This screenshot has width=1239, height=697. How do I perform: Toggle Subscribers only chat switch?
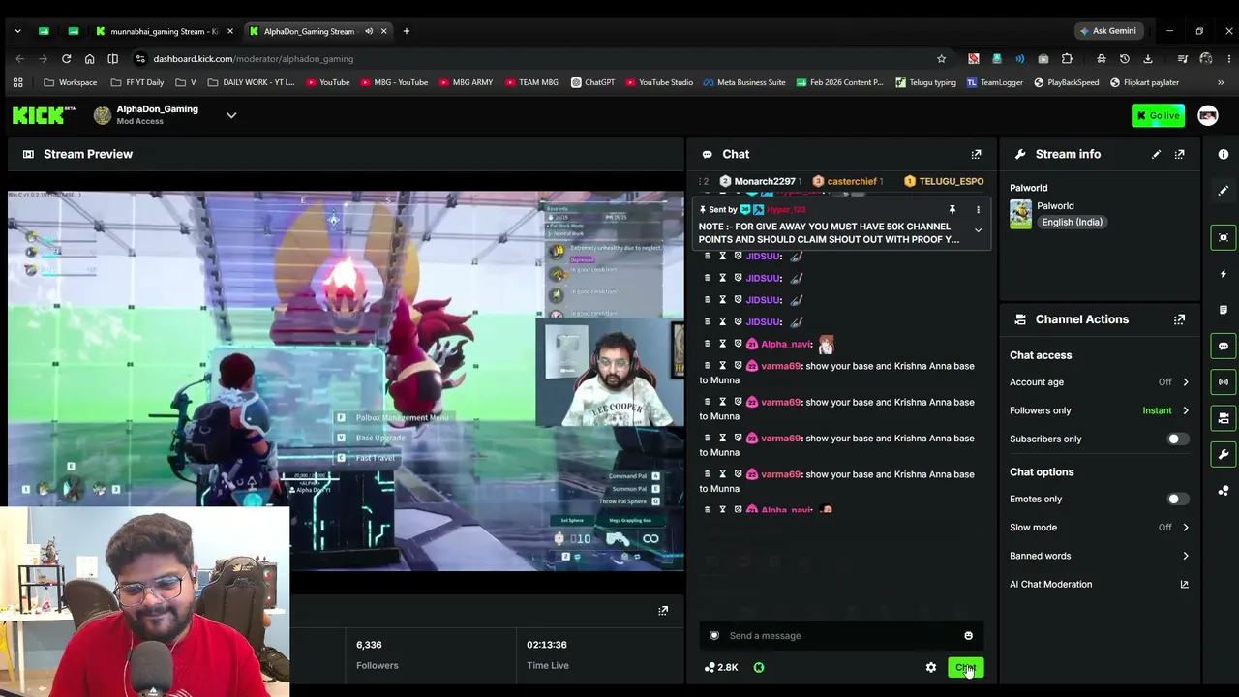1176,439
